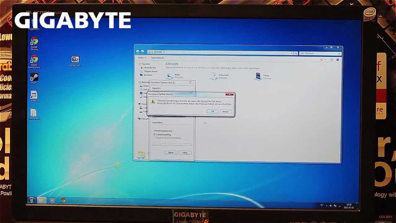The width and height of the screenshot is (396, 223).
Task: Select Skrivbord in the navigation pane
Action: click(x=147, y=75)
